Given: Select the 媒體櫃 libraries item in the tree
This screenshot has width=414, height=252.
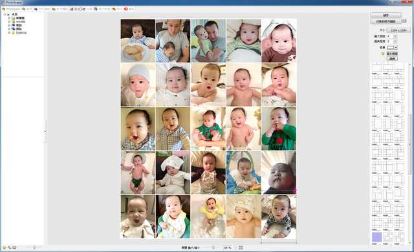Looking at the screenshot, I should pyautogui.click(x=20, y=18).
